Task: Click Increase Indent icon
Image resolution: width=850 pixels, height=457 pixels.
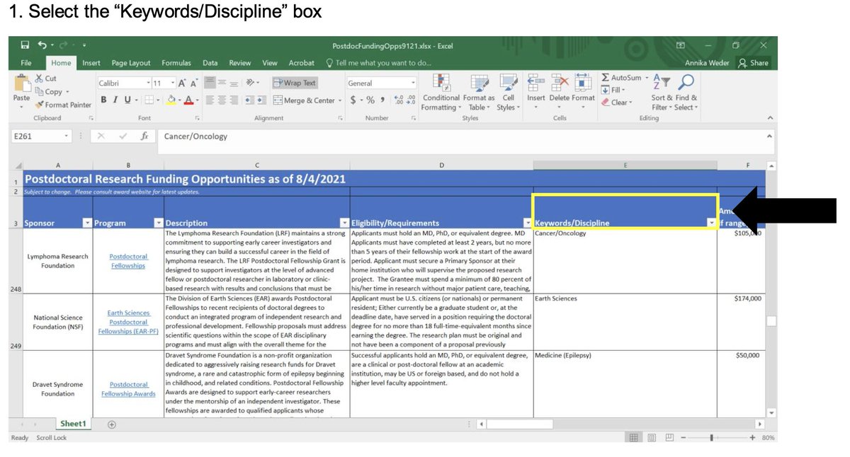Action: coord(261,100)
